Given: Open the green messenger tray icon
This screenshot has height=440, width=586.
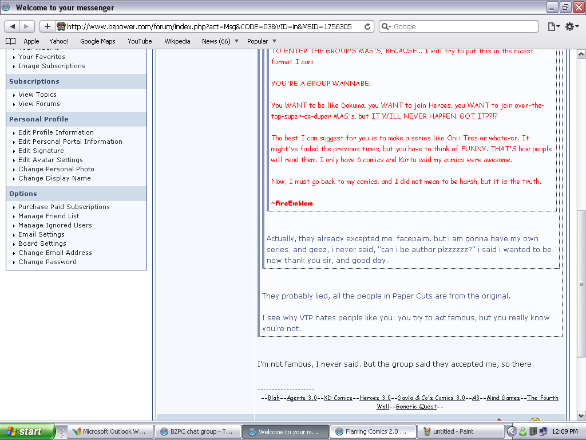Looking at the screenshot, I should click(x=523, y=431).
